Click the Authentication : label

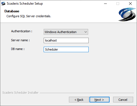coord(22,31)
